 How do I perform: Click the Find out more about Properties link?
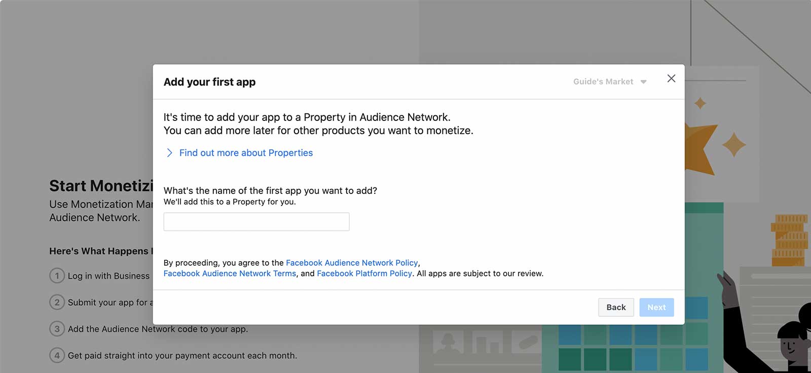coord(246,153)
